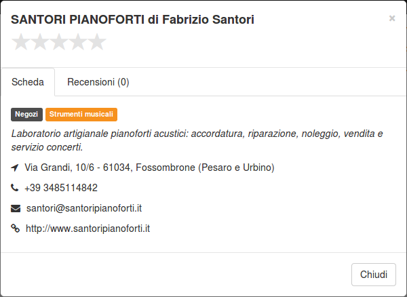The width and height of the screenshot is (407, 297).
Task: Click the email envelope icon
Action: point(16,208)
